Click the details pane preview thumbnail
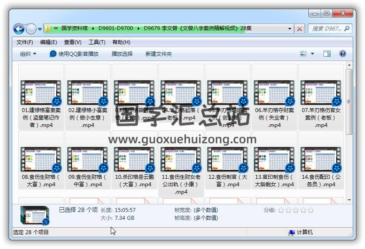The height and width of the screenshot is (249, 365). [35, 215]
